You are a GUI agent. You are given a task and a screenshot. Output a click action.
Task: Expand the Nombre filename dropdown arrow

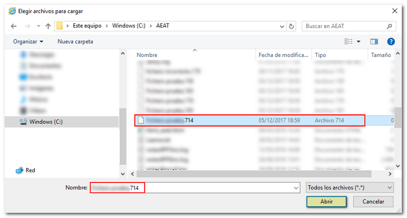click(x=296, y=188)
